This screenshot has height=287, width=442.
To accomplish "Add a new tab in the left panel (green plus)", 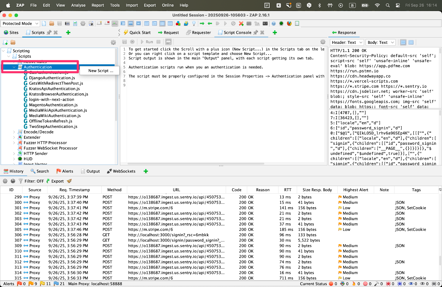I will tap(68, 32).
